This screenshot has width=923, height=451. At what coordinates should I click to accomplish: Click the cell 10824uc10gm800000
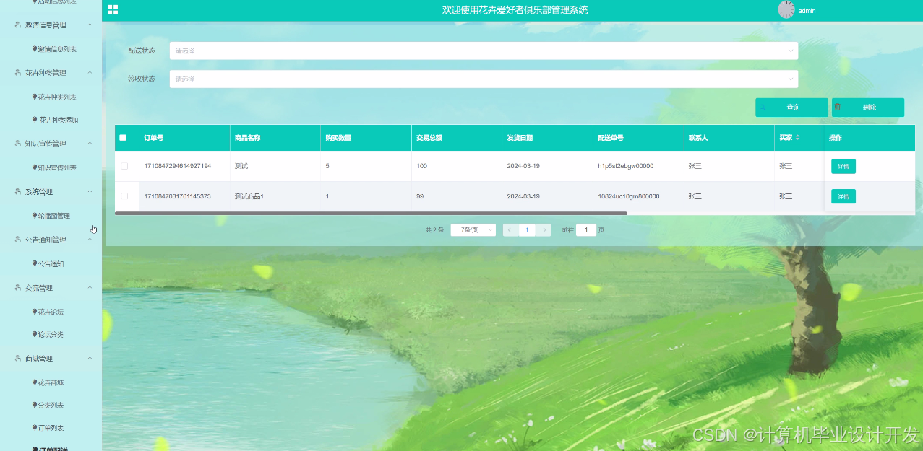629,196
